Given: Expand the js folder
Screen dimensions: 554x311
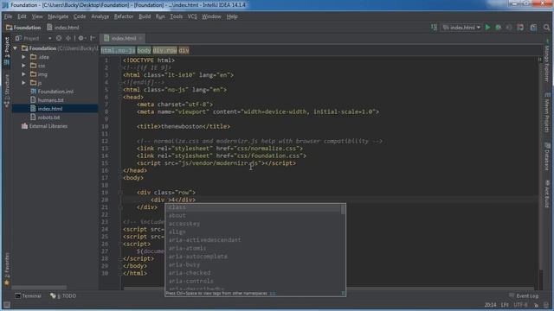Looking at the screenshot, I should [23, 83].
